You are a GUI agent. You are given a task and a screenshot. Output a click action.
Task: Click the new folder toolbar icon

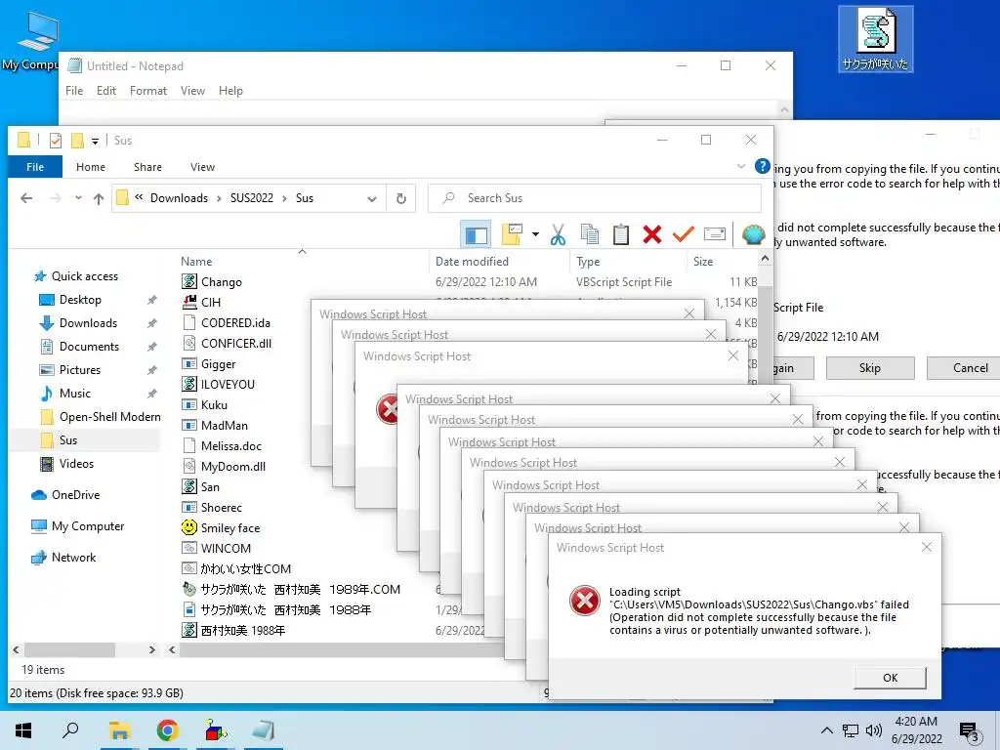pos(512,234)
